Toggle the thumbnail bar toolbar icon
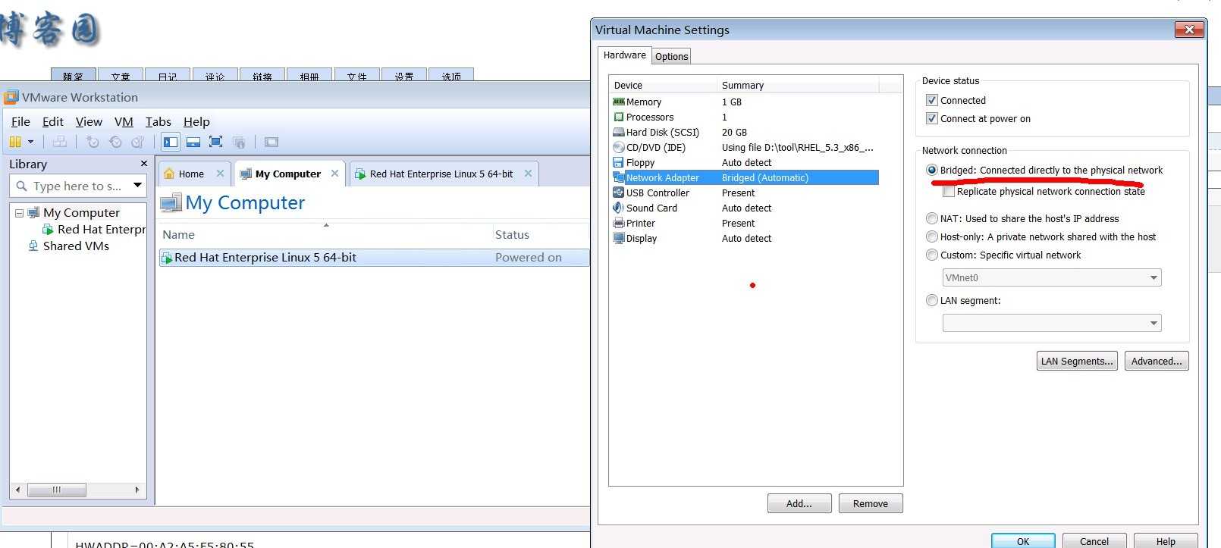1221x548 pixels. tap(193, 142)
